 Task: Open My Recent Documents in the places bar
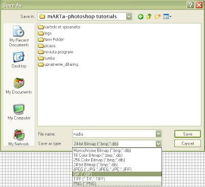point(19,36)
